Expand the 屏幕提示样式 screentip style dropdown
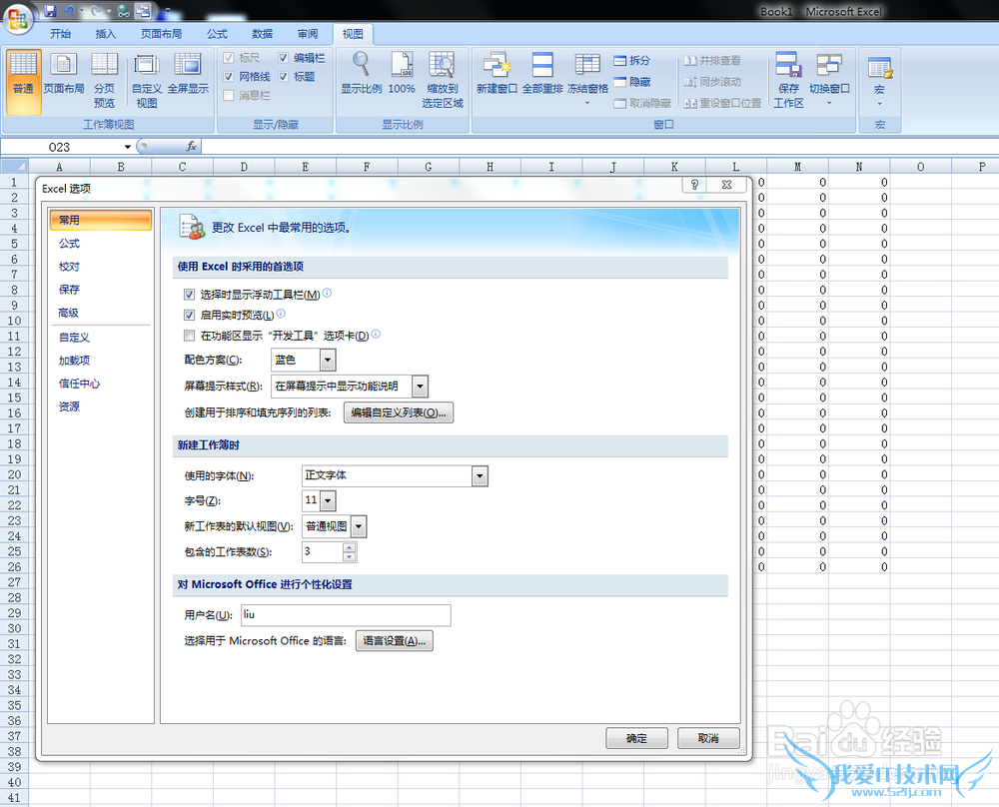 pyautogui.click(x=420, y=387)
